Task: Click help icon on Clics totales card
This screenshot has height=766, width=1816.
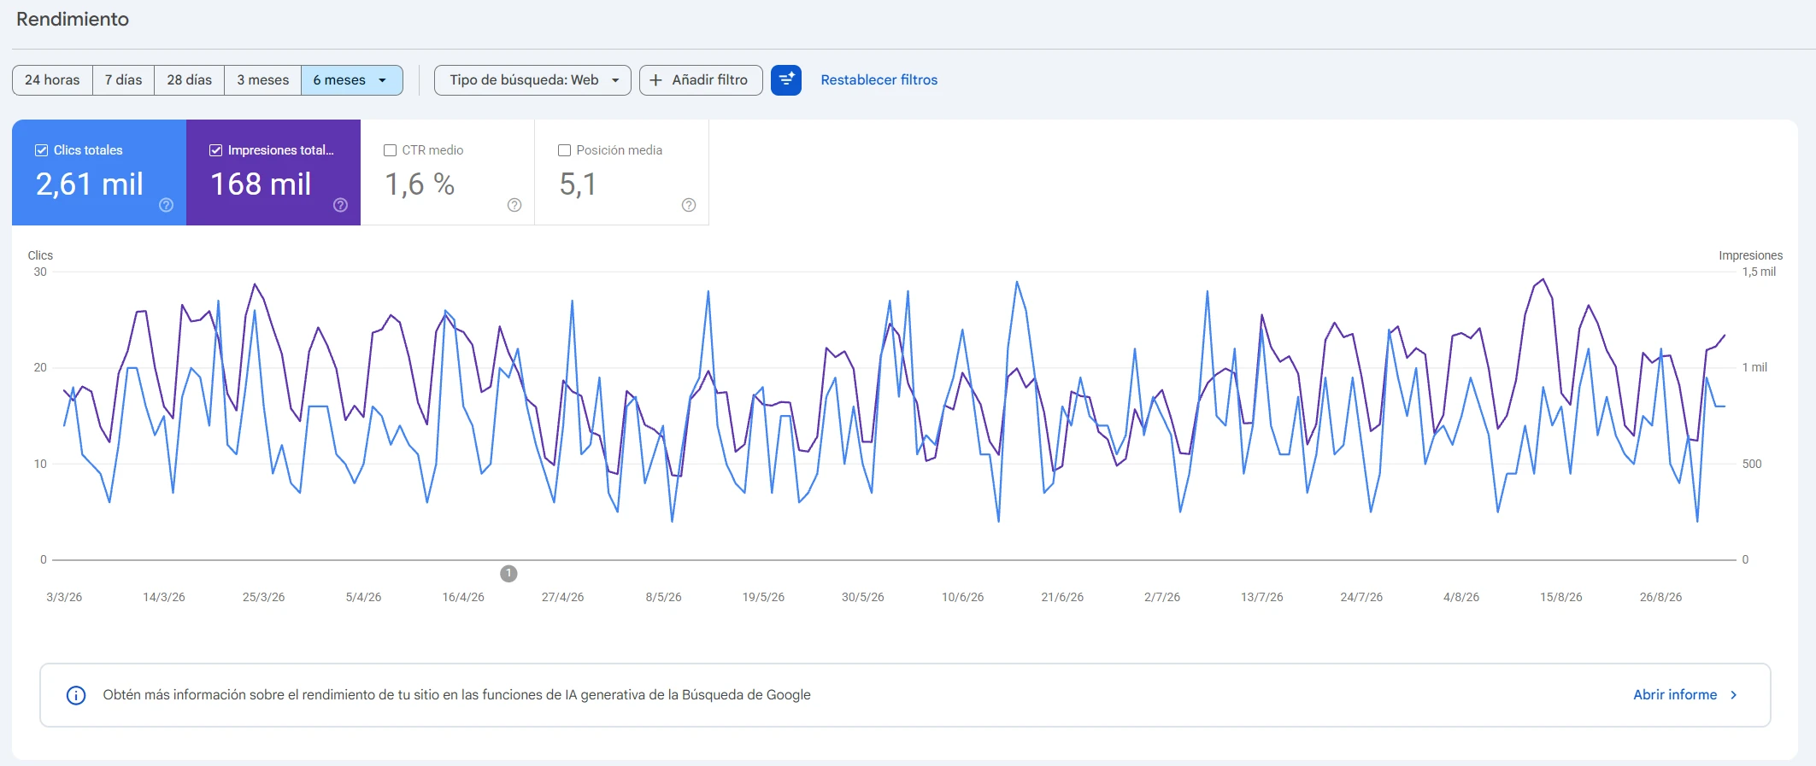Action: point(167,205)
